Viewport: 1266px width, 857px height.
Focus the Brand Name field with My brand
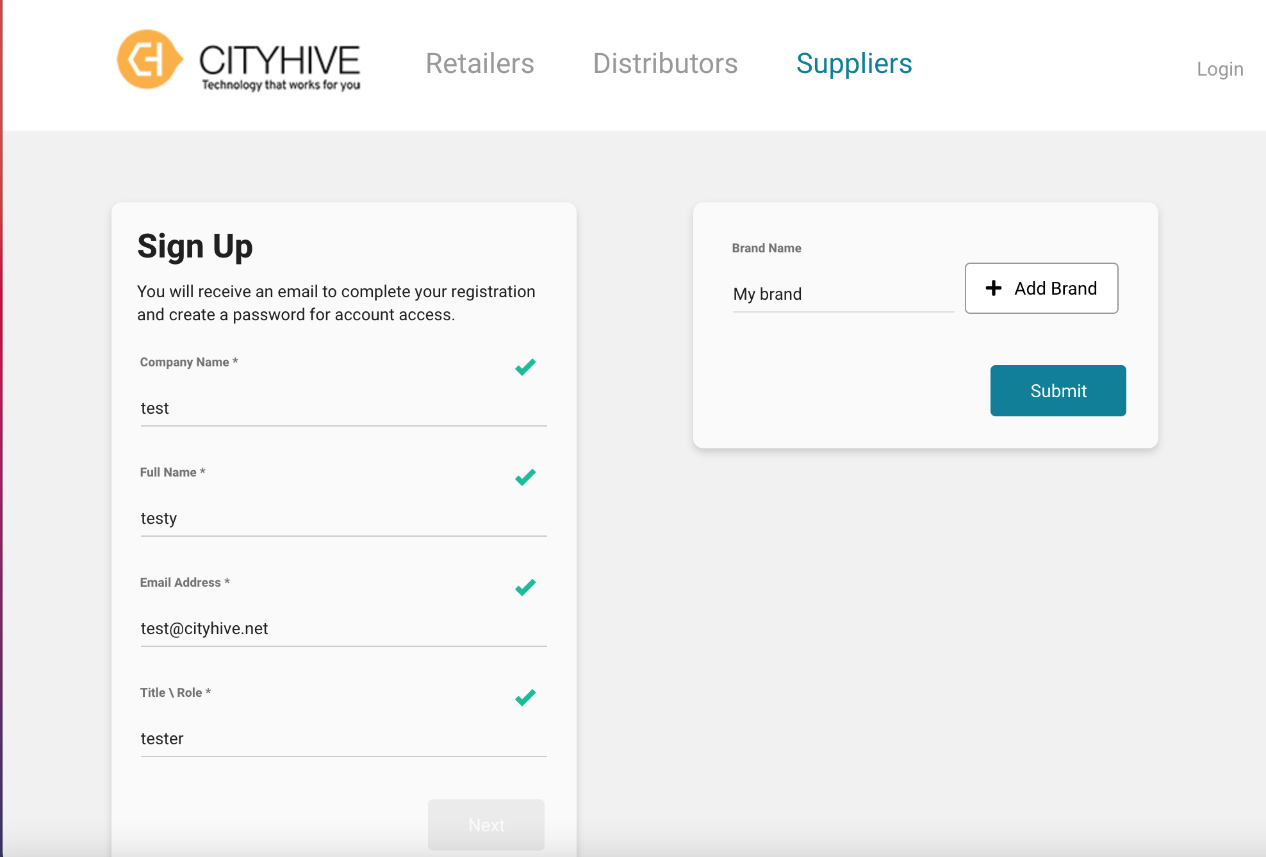[844, 294]
